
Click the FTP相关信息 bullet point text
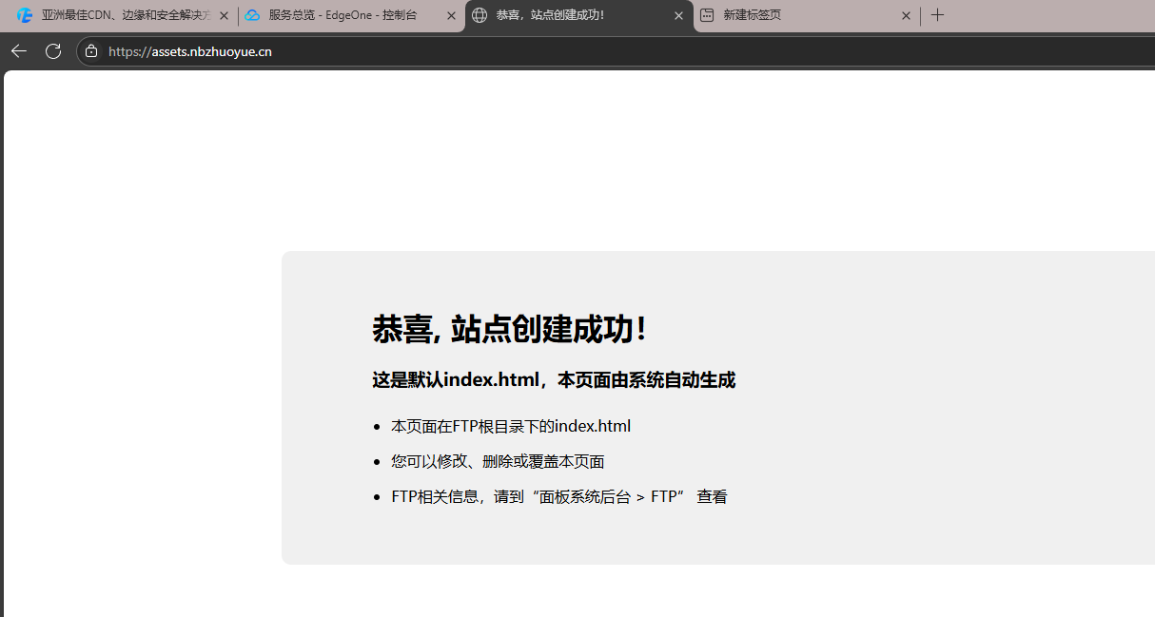[558, 495]
